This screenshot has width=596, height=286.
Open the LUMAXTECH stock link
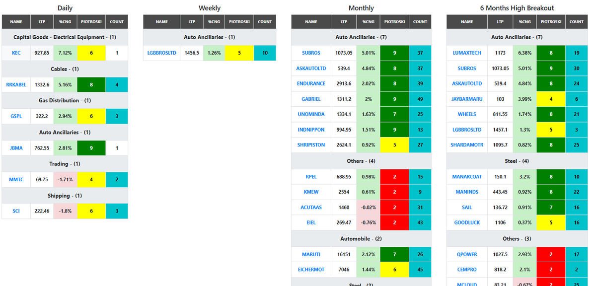(x=467, y=53)
